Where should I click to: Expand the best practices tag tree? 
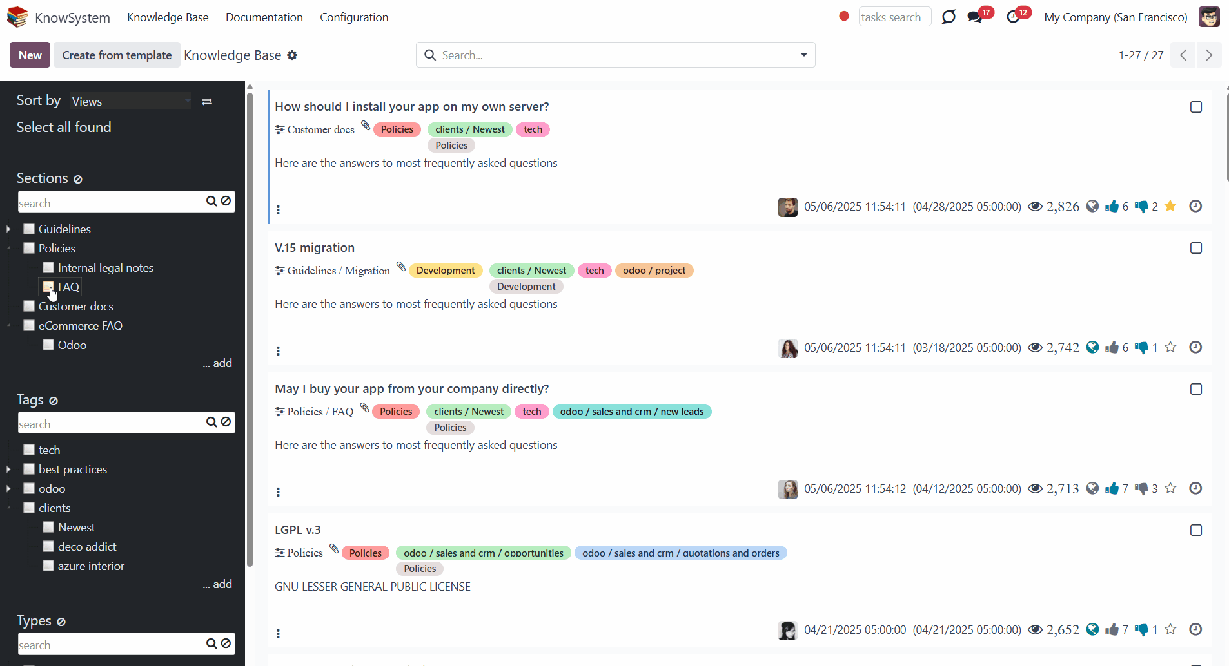point(8,469)
